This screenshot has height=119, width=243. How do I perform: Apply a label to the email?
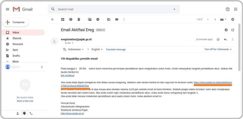(x=117, y=19)
